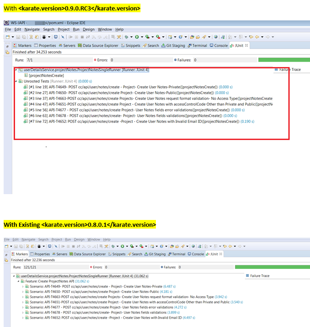This screenshot has width=310, height=327.
Task: Click the green Run icon in the 0.8.0.1 toolbar
Action: [x=122, y=246]
